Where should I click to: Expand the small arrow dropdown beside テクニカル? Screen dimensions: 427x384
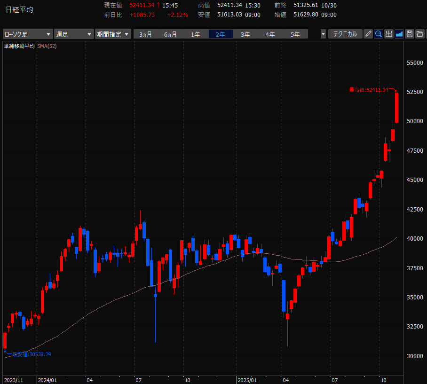(323, 34)
